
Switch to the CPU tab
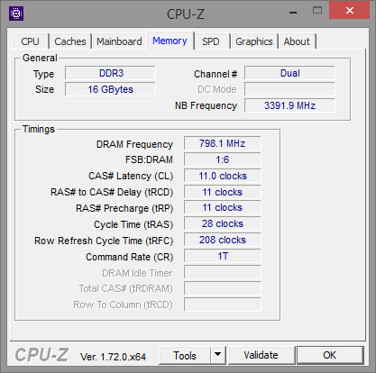(30, 41)
